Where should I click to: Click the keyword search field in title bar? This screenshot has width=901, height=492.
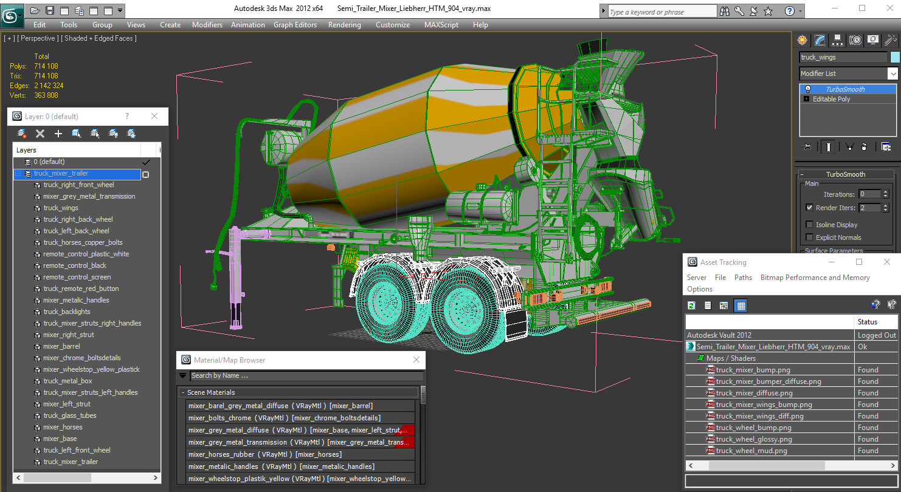click(661, 12)
